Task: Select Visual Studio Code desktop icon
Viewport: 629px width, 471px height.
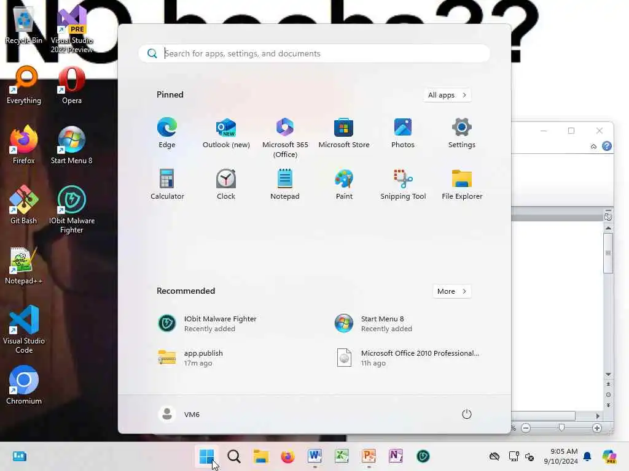Action: point(24,329)
